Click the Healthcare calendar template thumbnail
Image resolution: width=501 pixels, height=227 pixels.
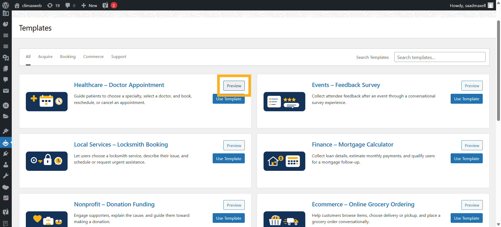pyautogui.click(x=47, y=102)
